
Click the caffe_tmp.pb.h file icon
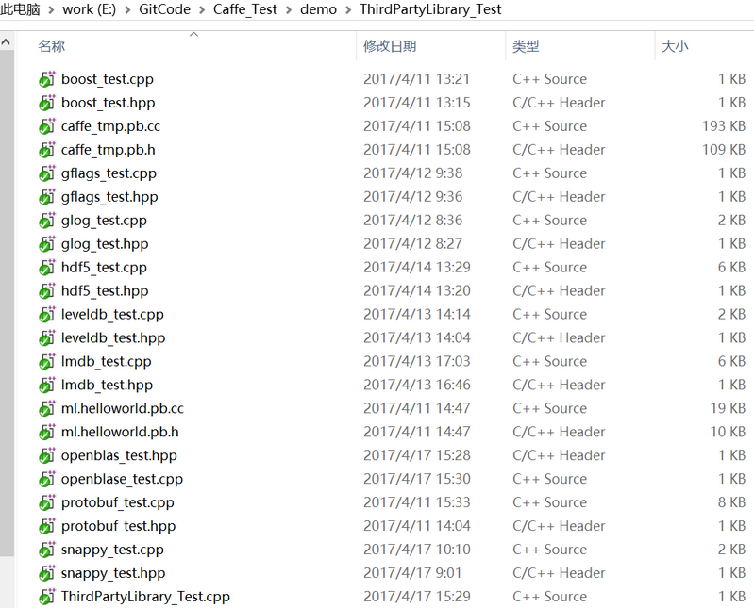(x=46, y=150)
